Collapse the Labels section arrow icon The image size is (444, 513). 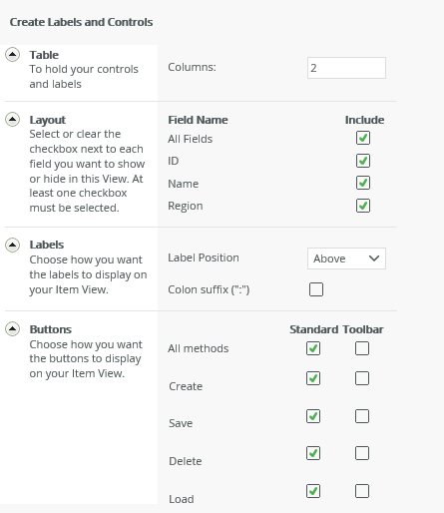[12, 246]
